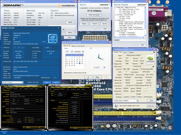The image size is (181, 135).
Task: Click Options button in 3DMark05 main window
Action: tap(70, 33)
